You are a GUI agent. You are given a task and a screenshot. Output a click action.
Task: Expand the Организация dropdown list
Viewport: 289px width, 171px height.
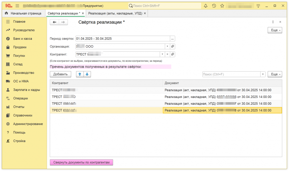167,46
